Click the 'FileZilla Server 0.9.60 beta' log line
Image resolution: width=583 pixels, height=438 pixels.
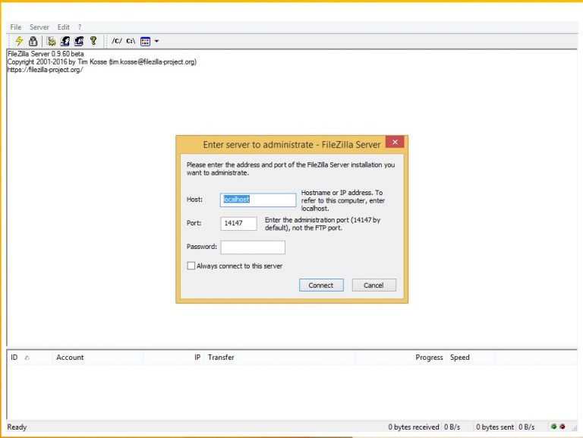[x=46, y=54]
